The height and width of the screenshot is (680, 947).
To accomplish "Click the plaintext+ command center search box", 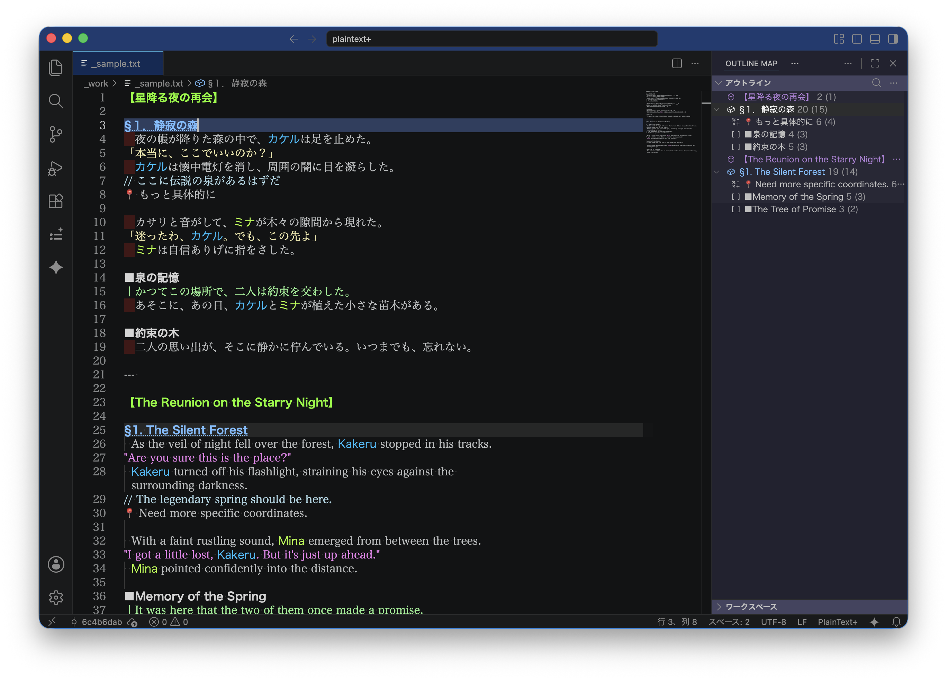I will [491, 39].
